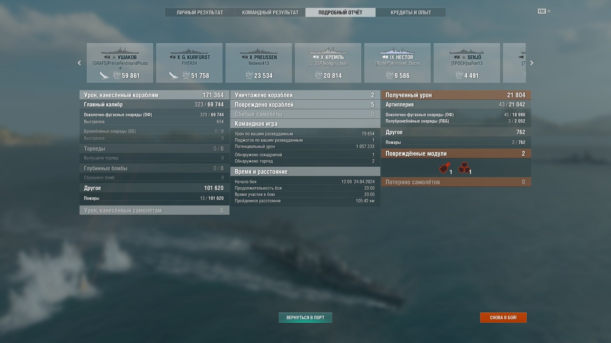Click the Полученный урон header row
611x343 pixels.
tap(456, 95)
